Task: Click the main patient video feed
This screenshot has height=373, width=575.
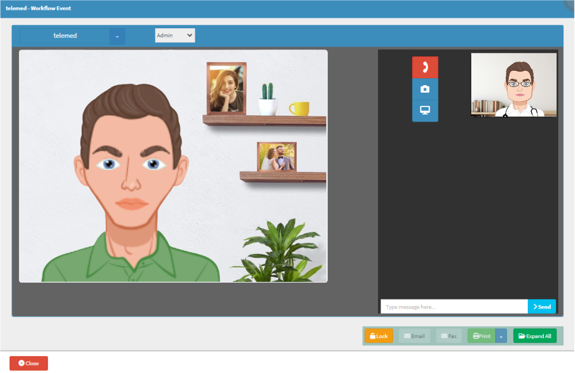Action: coord(173,166)
